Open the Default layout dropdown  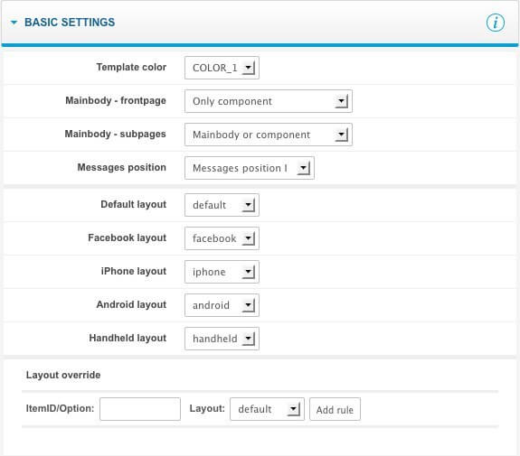(x=222, y=205)
